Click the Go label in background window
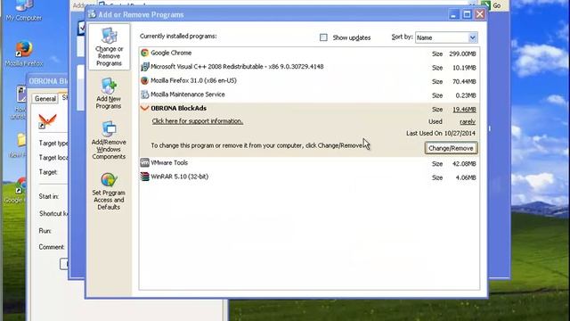The width and height of the screenshot is (570, 321). pyautogui.click(x=497, y=5)
